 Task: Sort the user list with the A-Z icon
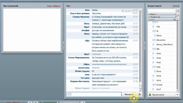[178, 11]
